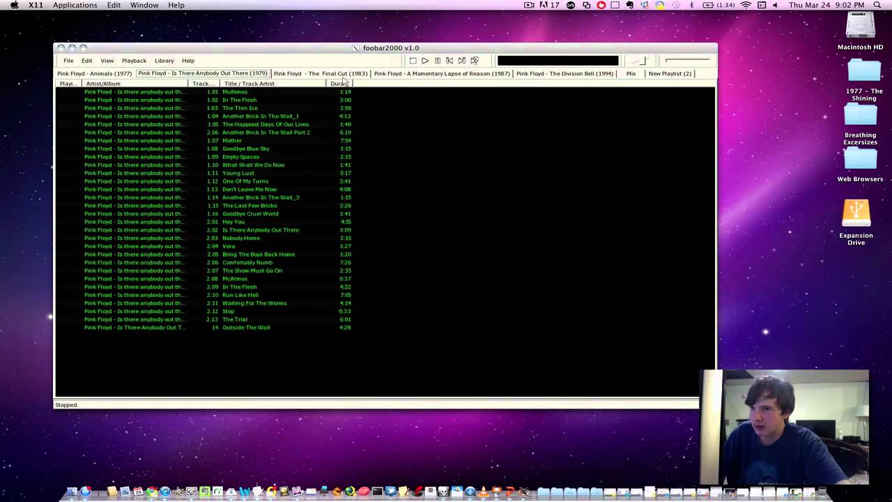Click the Apple menu icon
This screenshot has width=892, height=502.
(x=14, y=5)
